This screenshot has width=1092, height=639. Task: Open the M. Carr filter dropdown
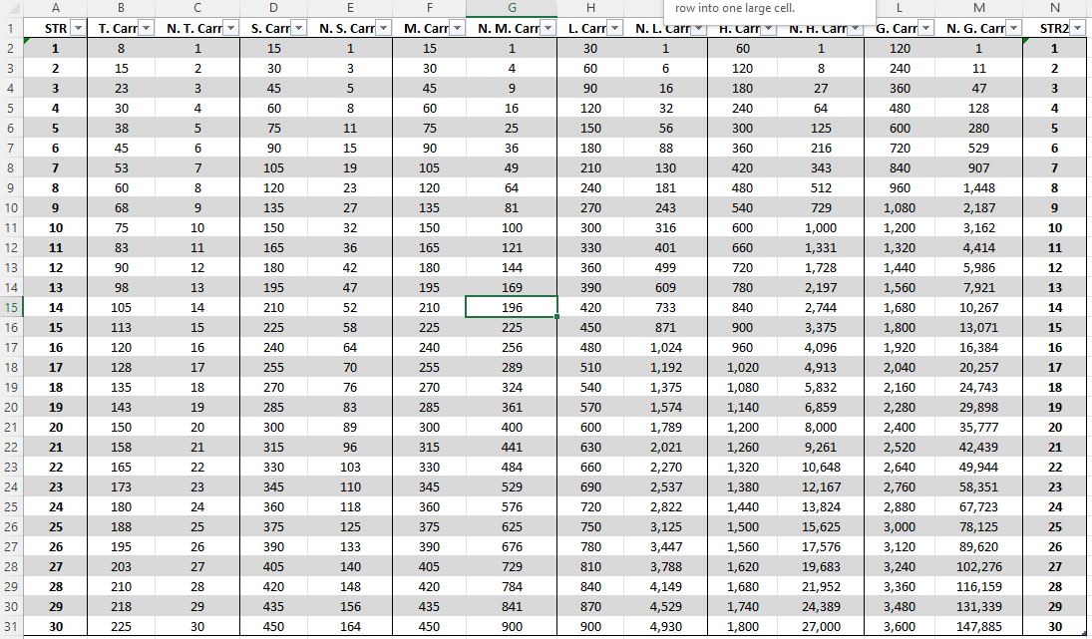point(456,29)
